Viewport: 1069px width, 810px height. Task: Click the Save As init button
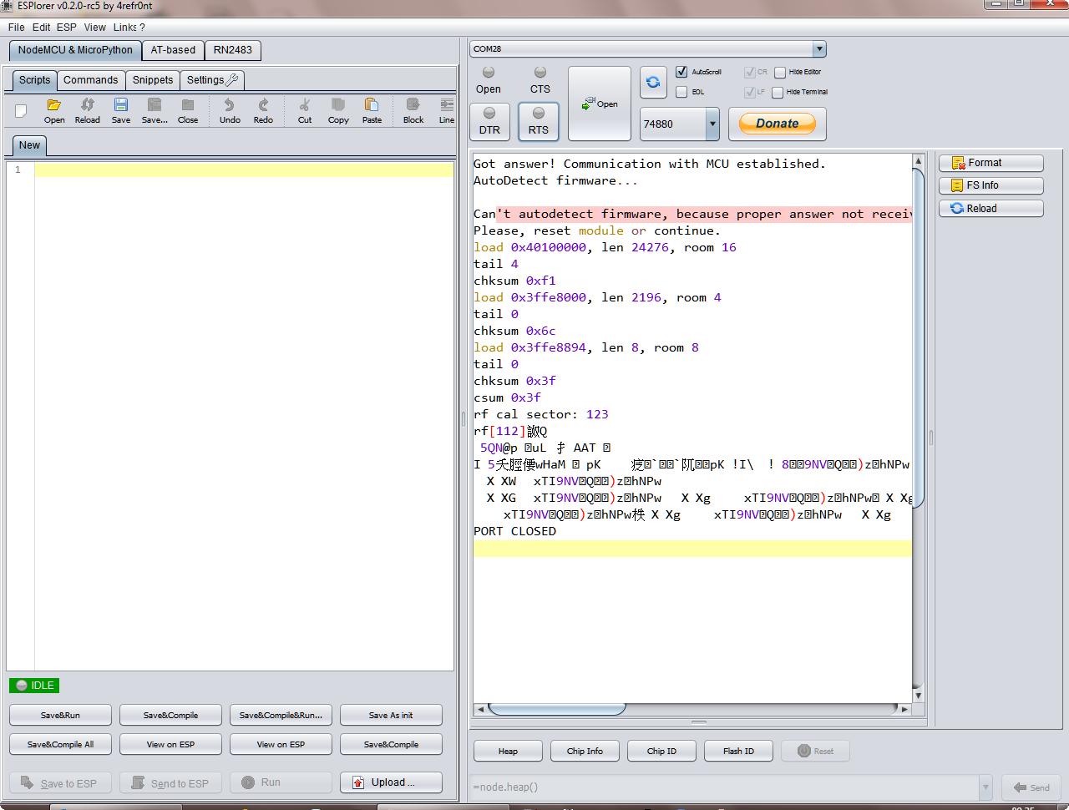click(391, 715)
